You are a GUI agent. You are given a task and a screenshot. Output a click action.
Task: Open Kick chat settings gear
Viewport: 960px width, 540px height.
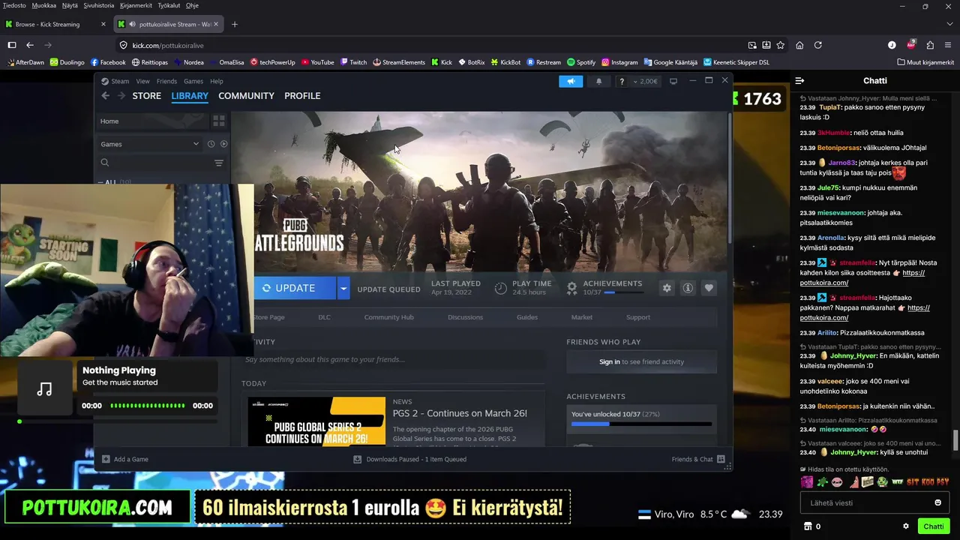[x=906, y=526]
